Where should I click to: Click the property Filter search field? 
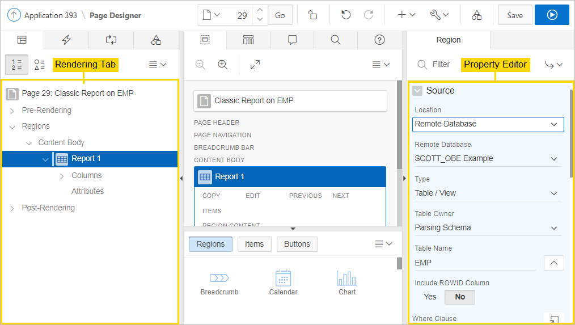(x=441, y=65)
